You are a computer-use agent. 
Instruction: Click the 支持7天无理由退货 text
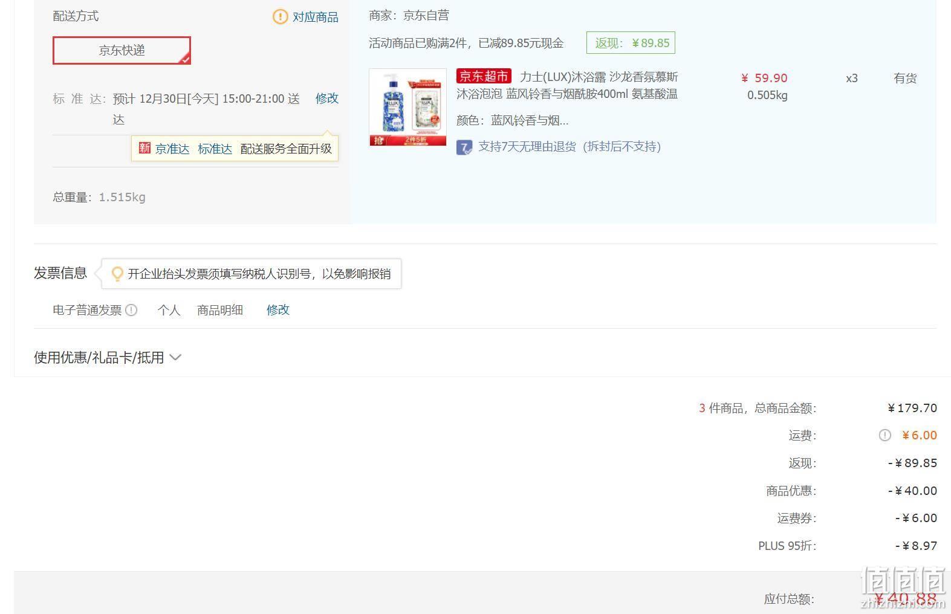pos(570,147)
